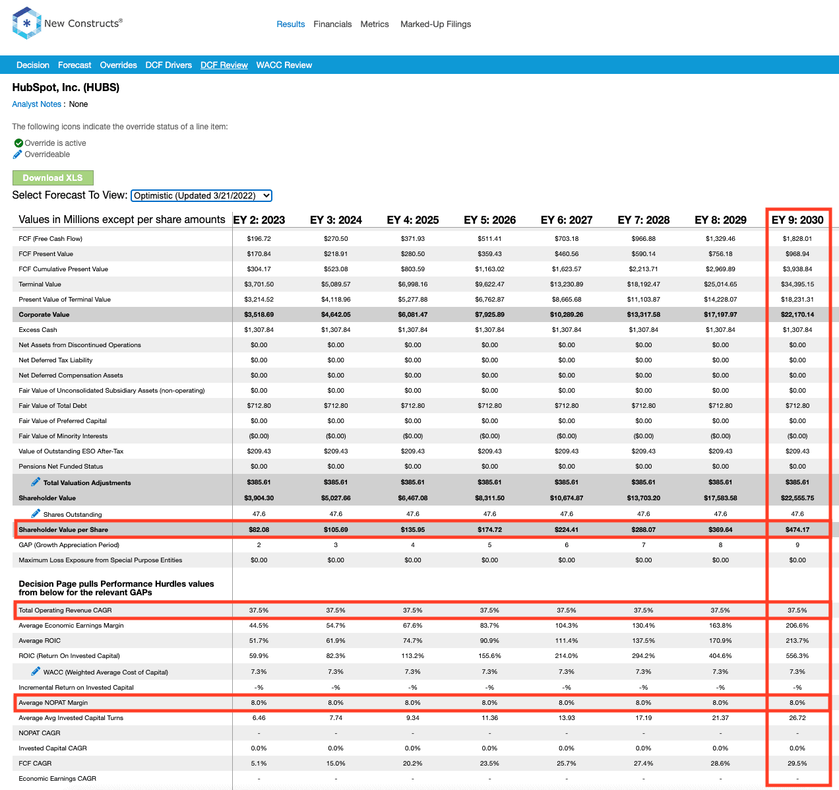Viewport: 839px width, 790px height.
Task: Click the Shareholder Value per Share label
Action: point(63,530)
